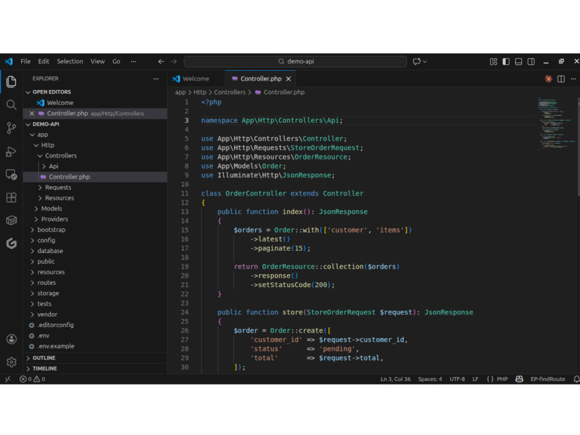This screenshot has height=435, width=580.
Task: Click the editor vertical scrollbar
Action: pos(578,148)
